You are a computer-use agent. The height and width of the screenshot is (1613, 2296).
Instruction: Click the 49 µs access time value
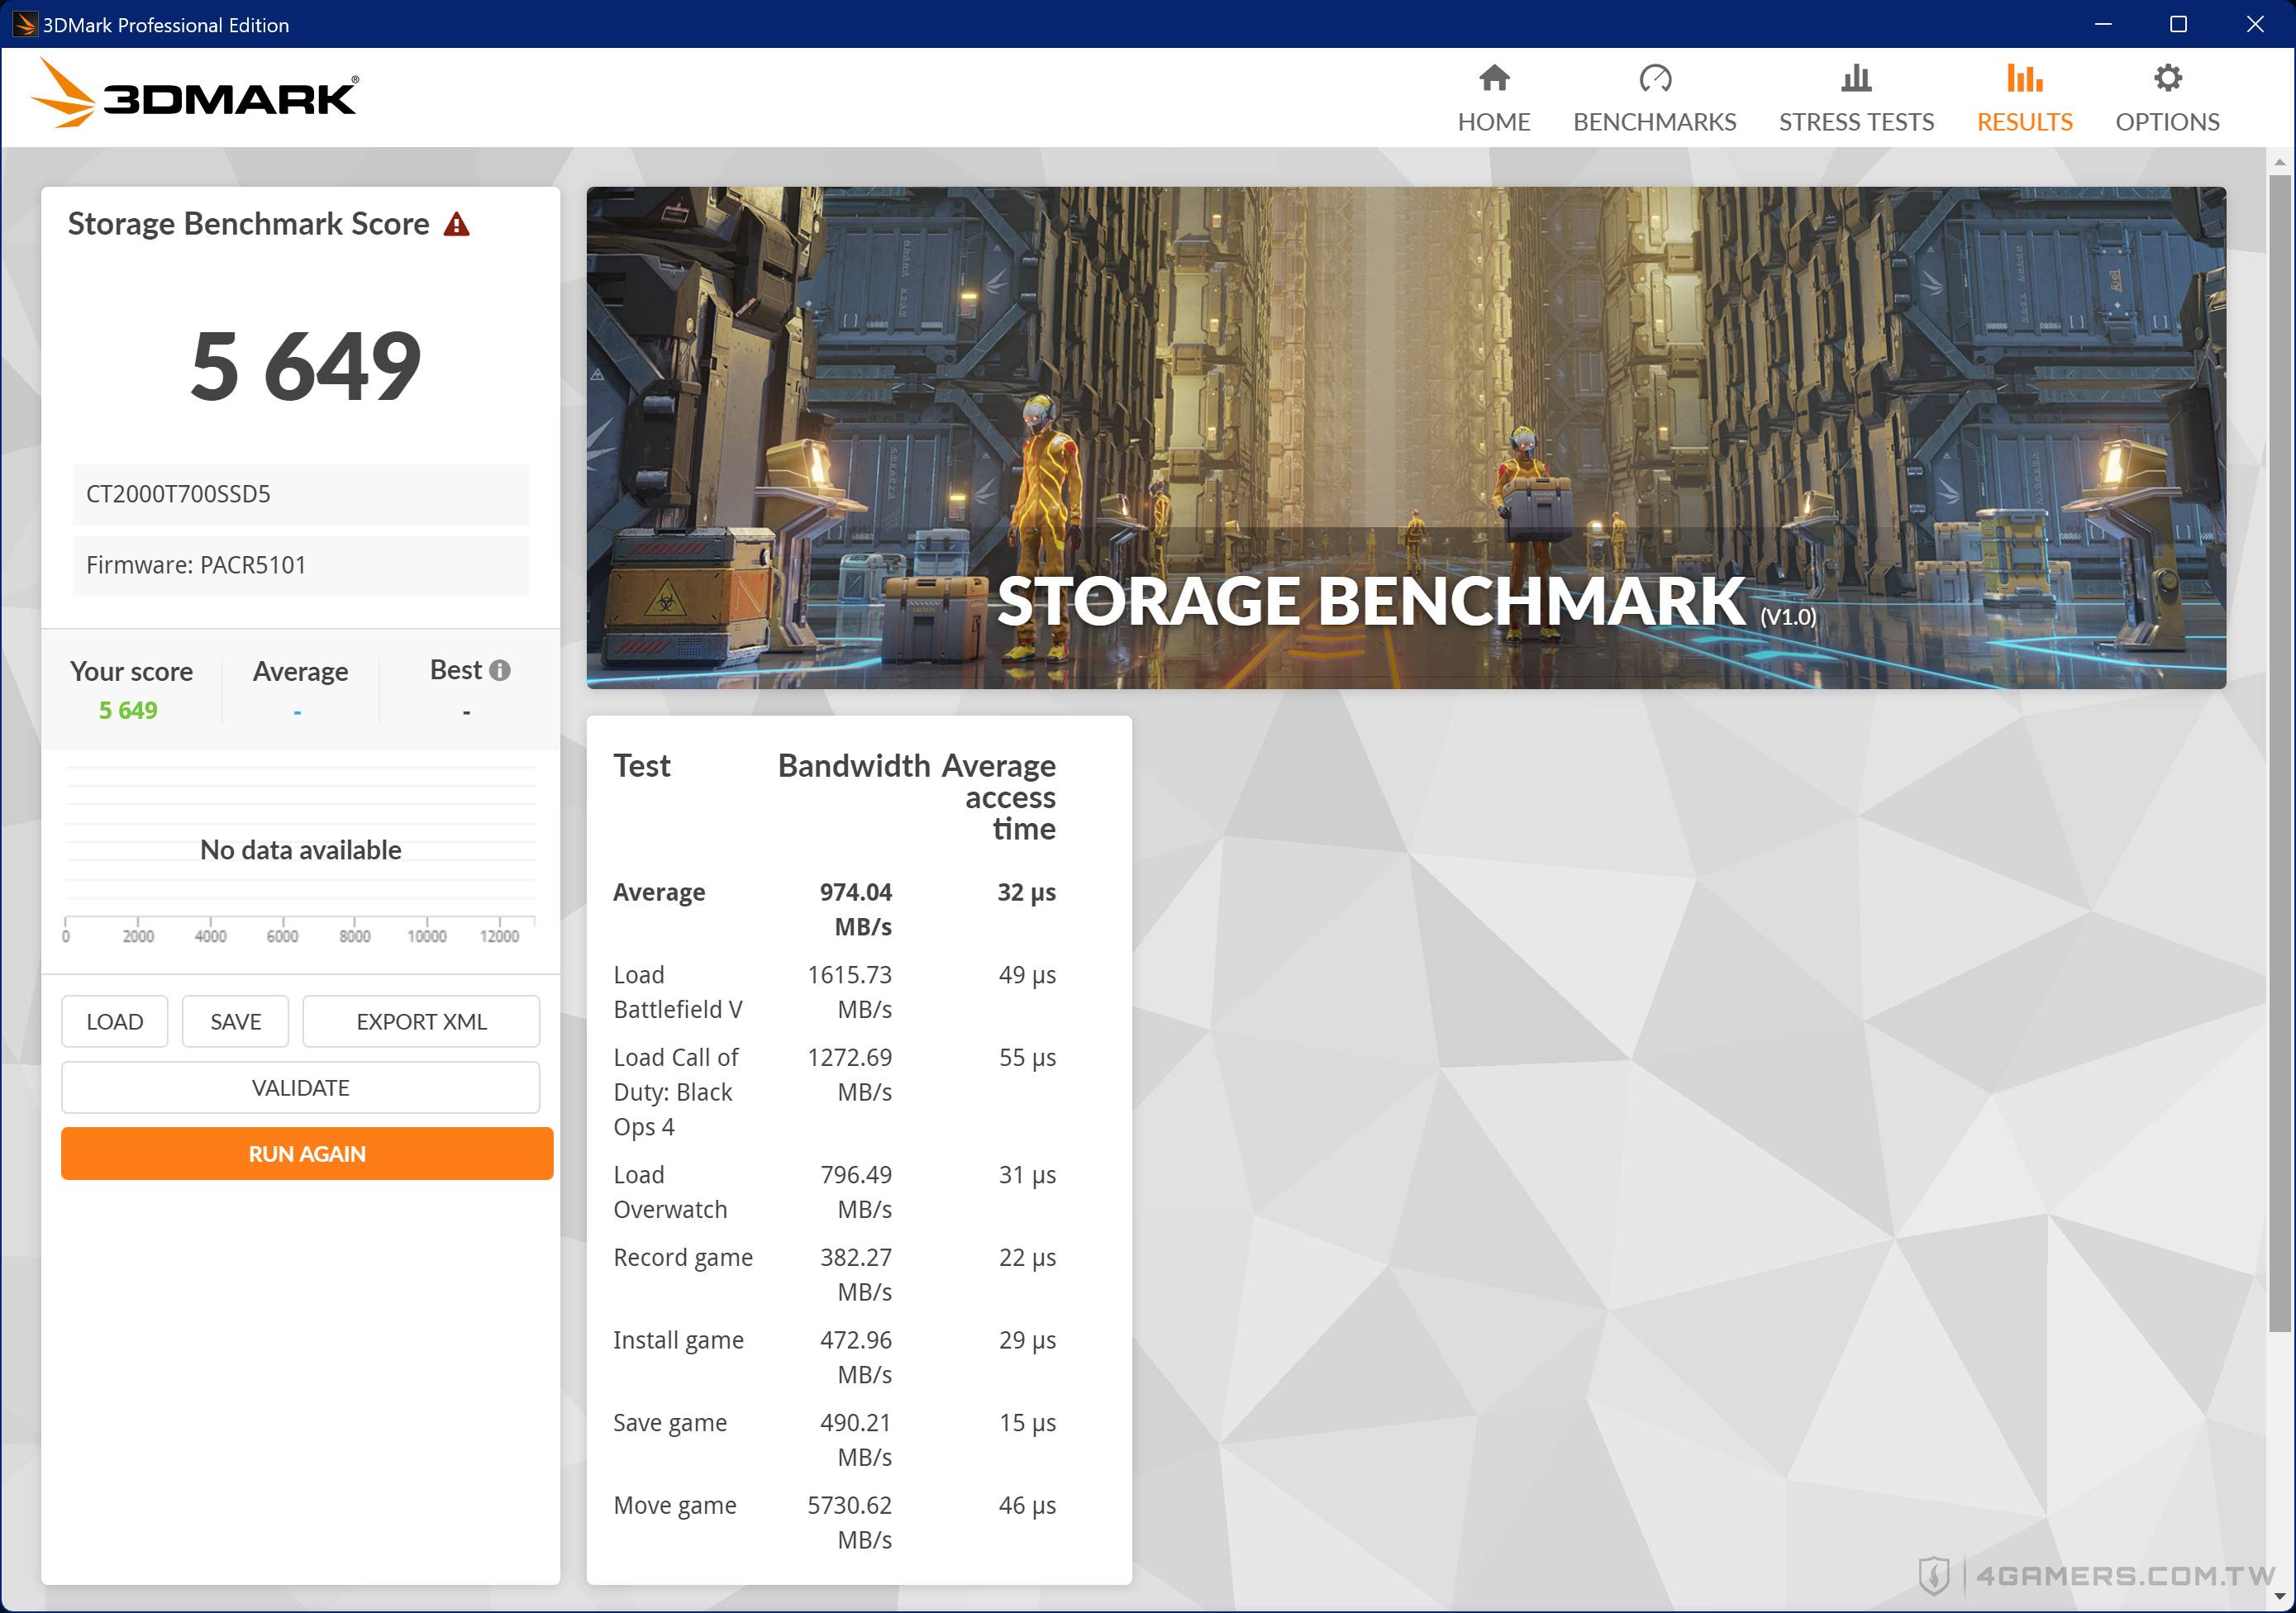(x=1027, y=975)
